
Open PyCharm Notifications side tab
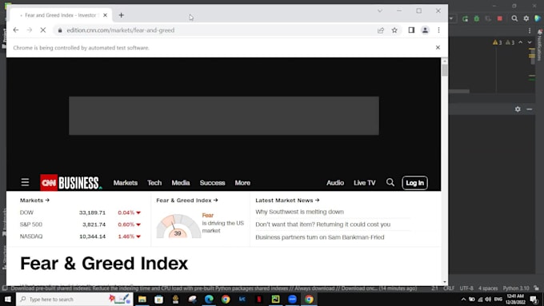coord(540,45)
